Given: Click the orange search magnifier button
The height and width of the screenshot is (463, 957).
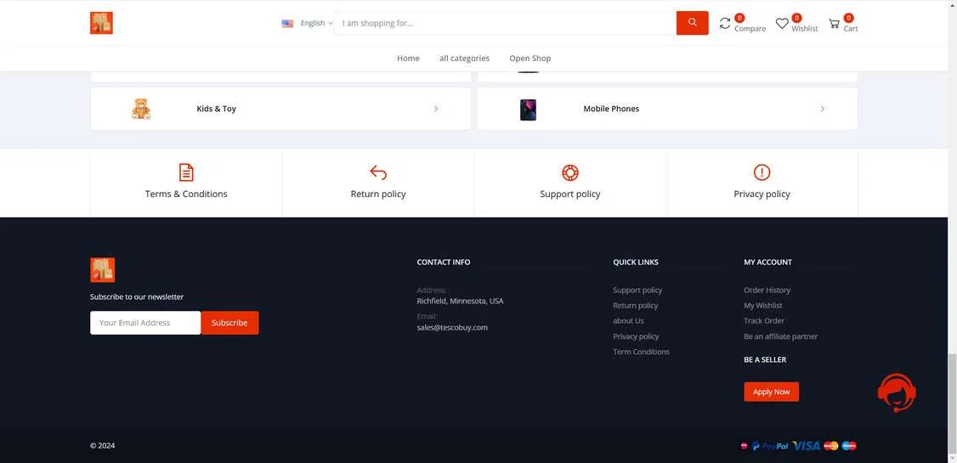Looking at the screenshot, I should pos(692,23).
